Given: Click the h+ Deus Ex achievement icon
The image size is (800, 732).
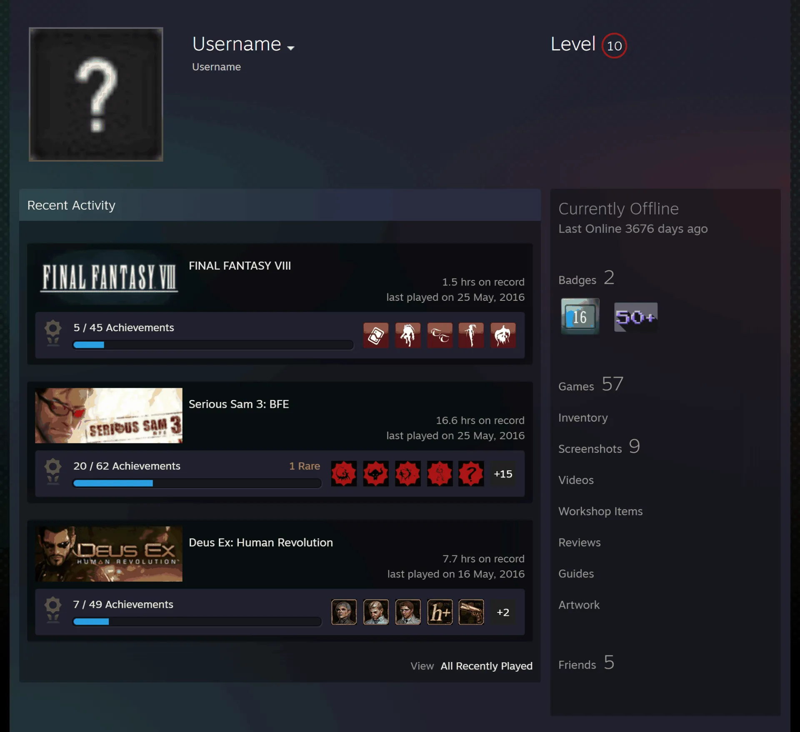Looking at the screenshot, I should [440, 612].
